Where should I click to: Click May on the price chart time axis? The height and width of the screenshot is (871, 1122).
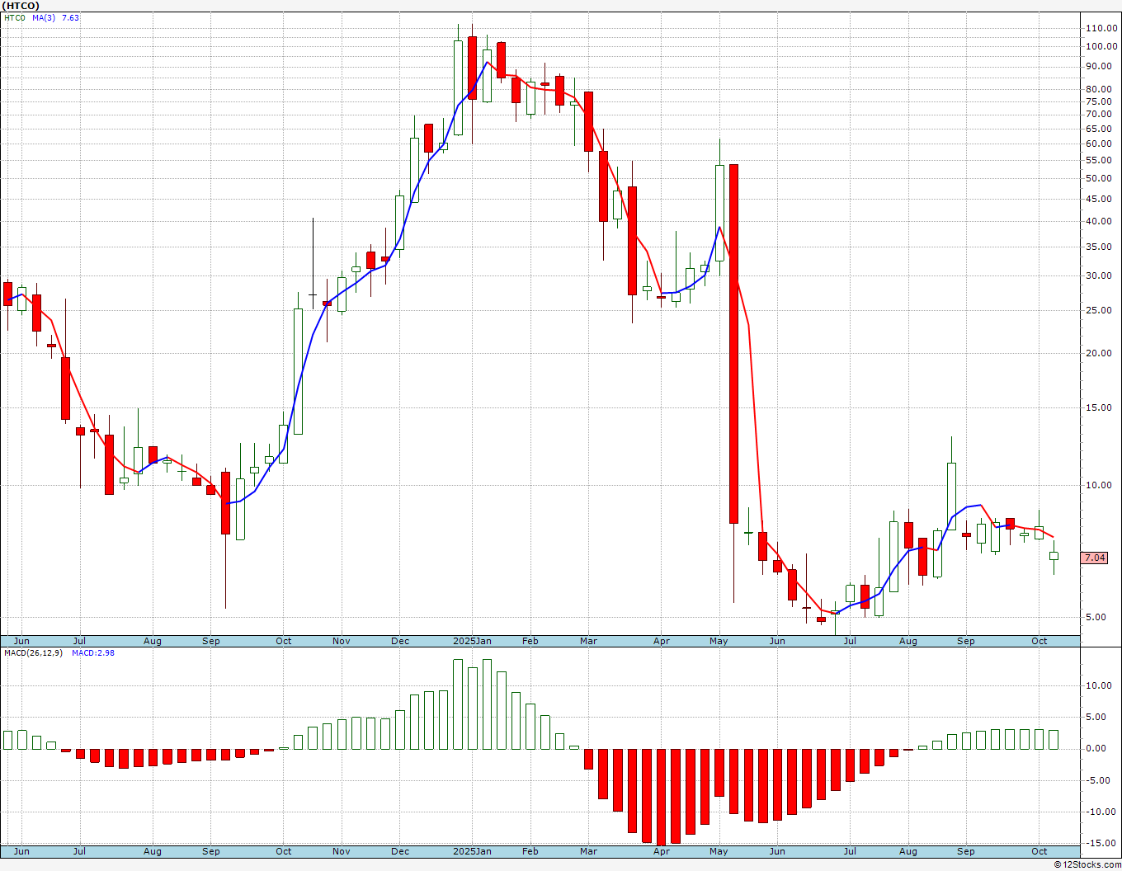coord(719,641)
